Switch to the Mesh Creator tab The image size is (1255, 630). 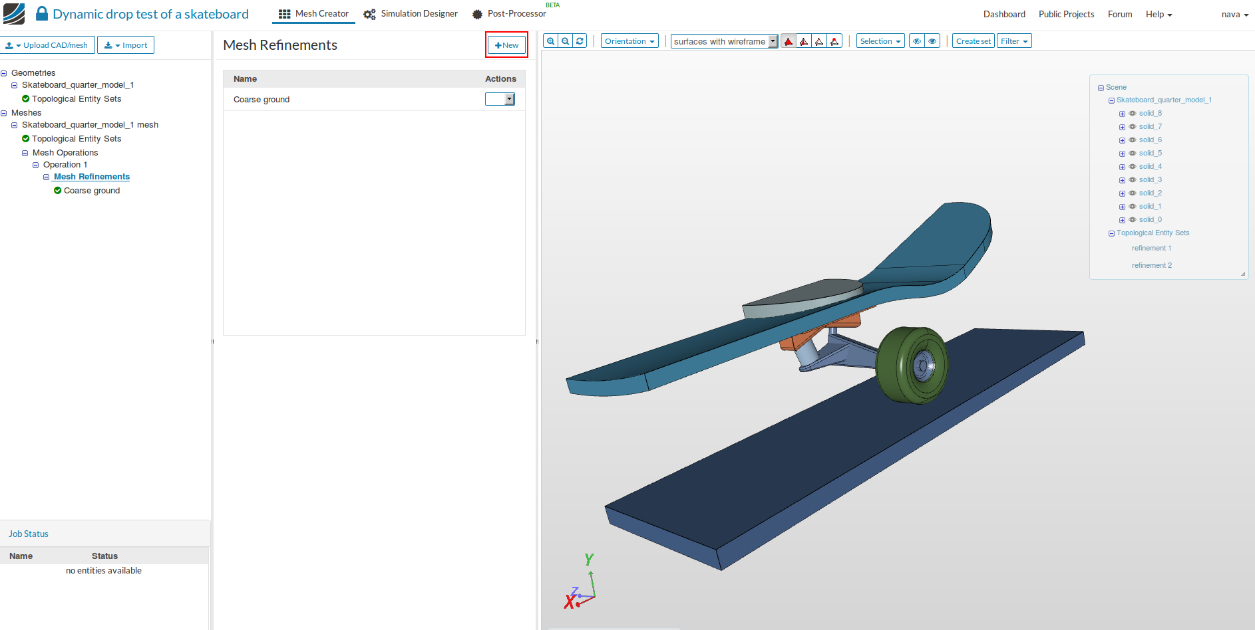point(313,14)
